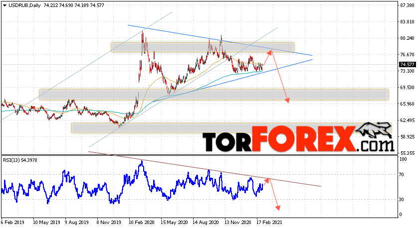Select the current price label 74.577

(x=407, y=65)
